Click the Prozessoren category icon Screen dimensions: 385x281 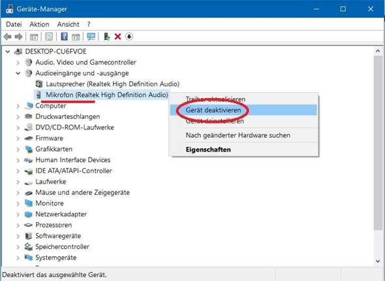click(29, 225)
